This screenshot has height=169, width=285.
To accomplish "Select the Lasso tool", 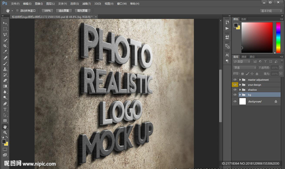I will [5, 34].
